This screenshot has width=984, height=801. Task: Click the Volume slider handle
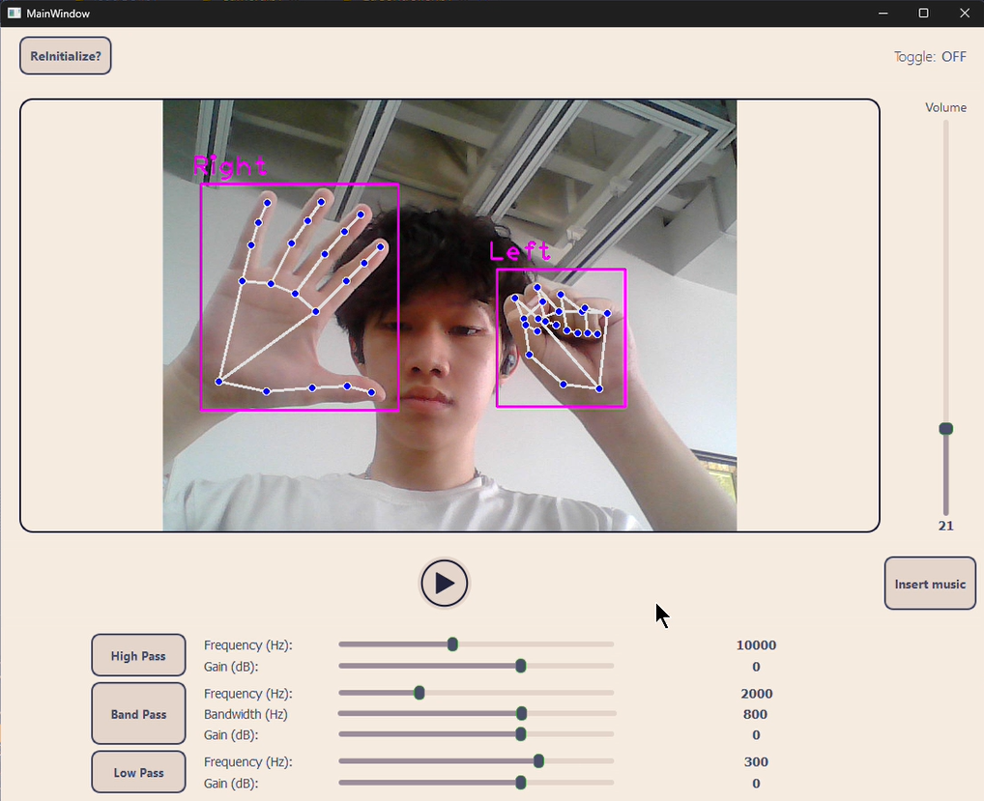coord(946,429)
